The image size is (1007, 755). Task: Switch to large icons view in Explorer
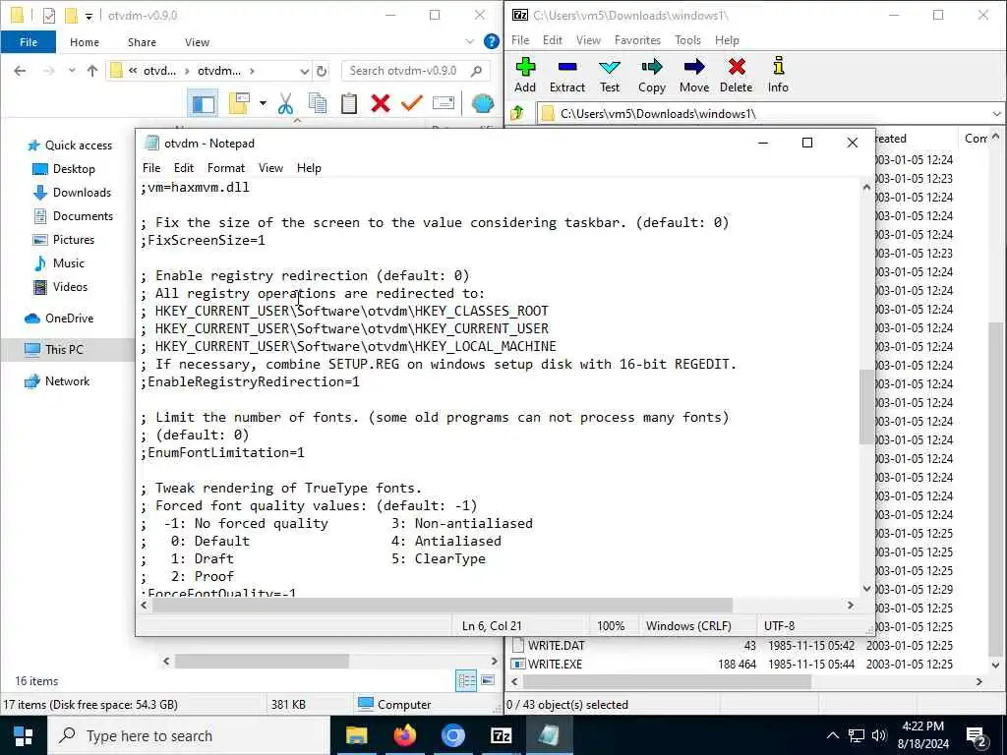tap(488, 680)
